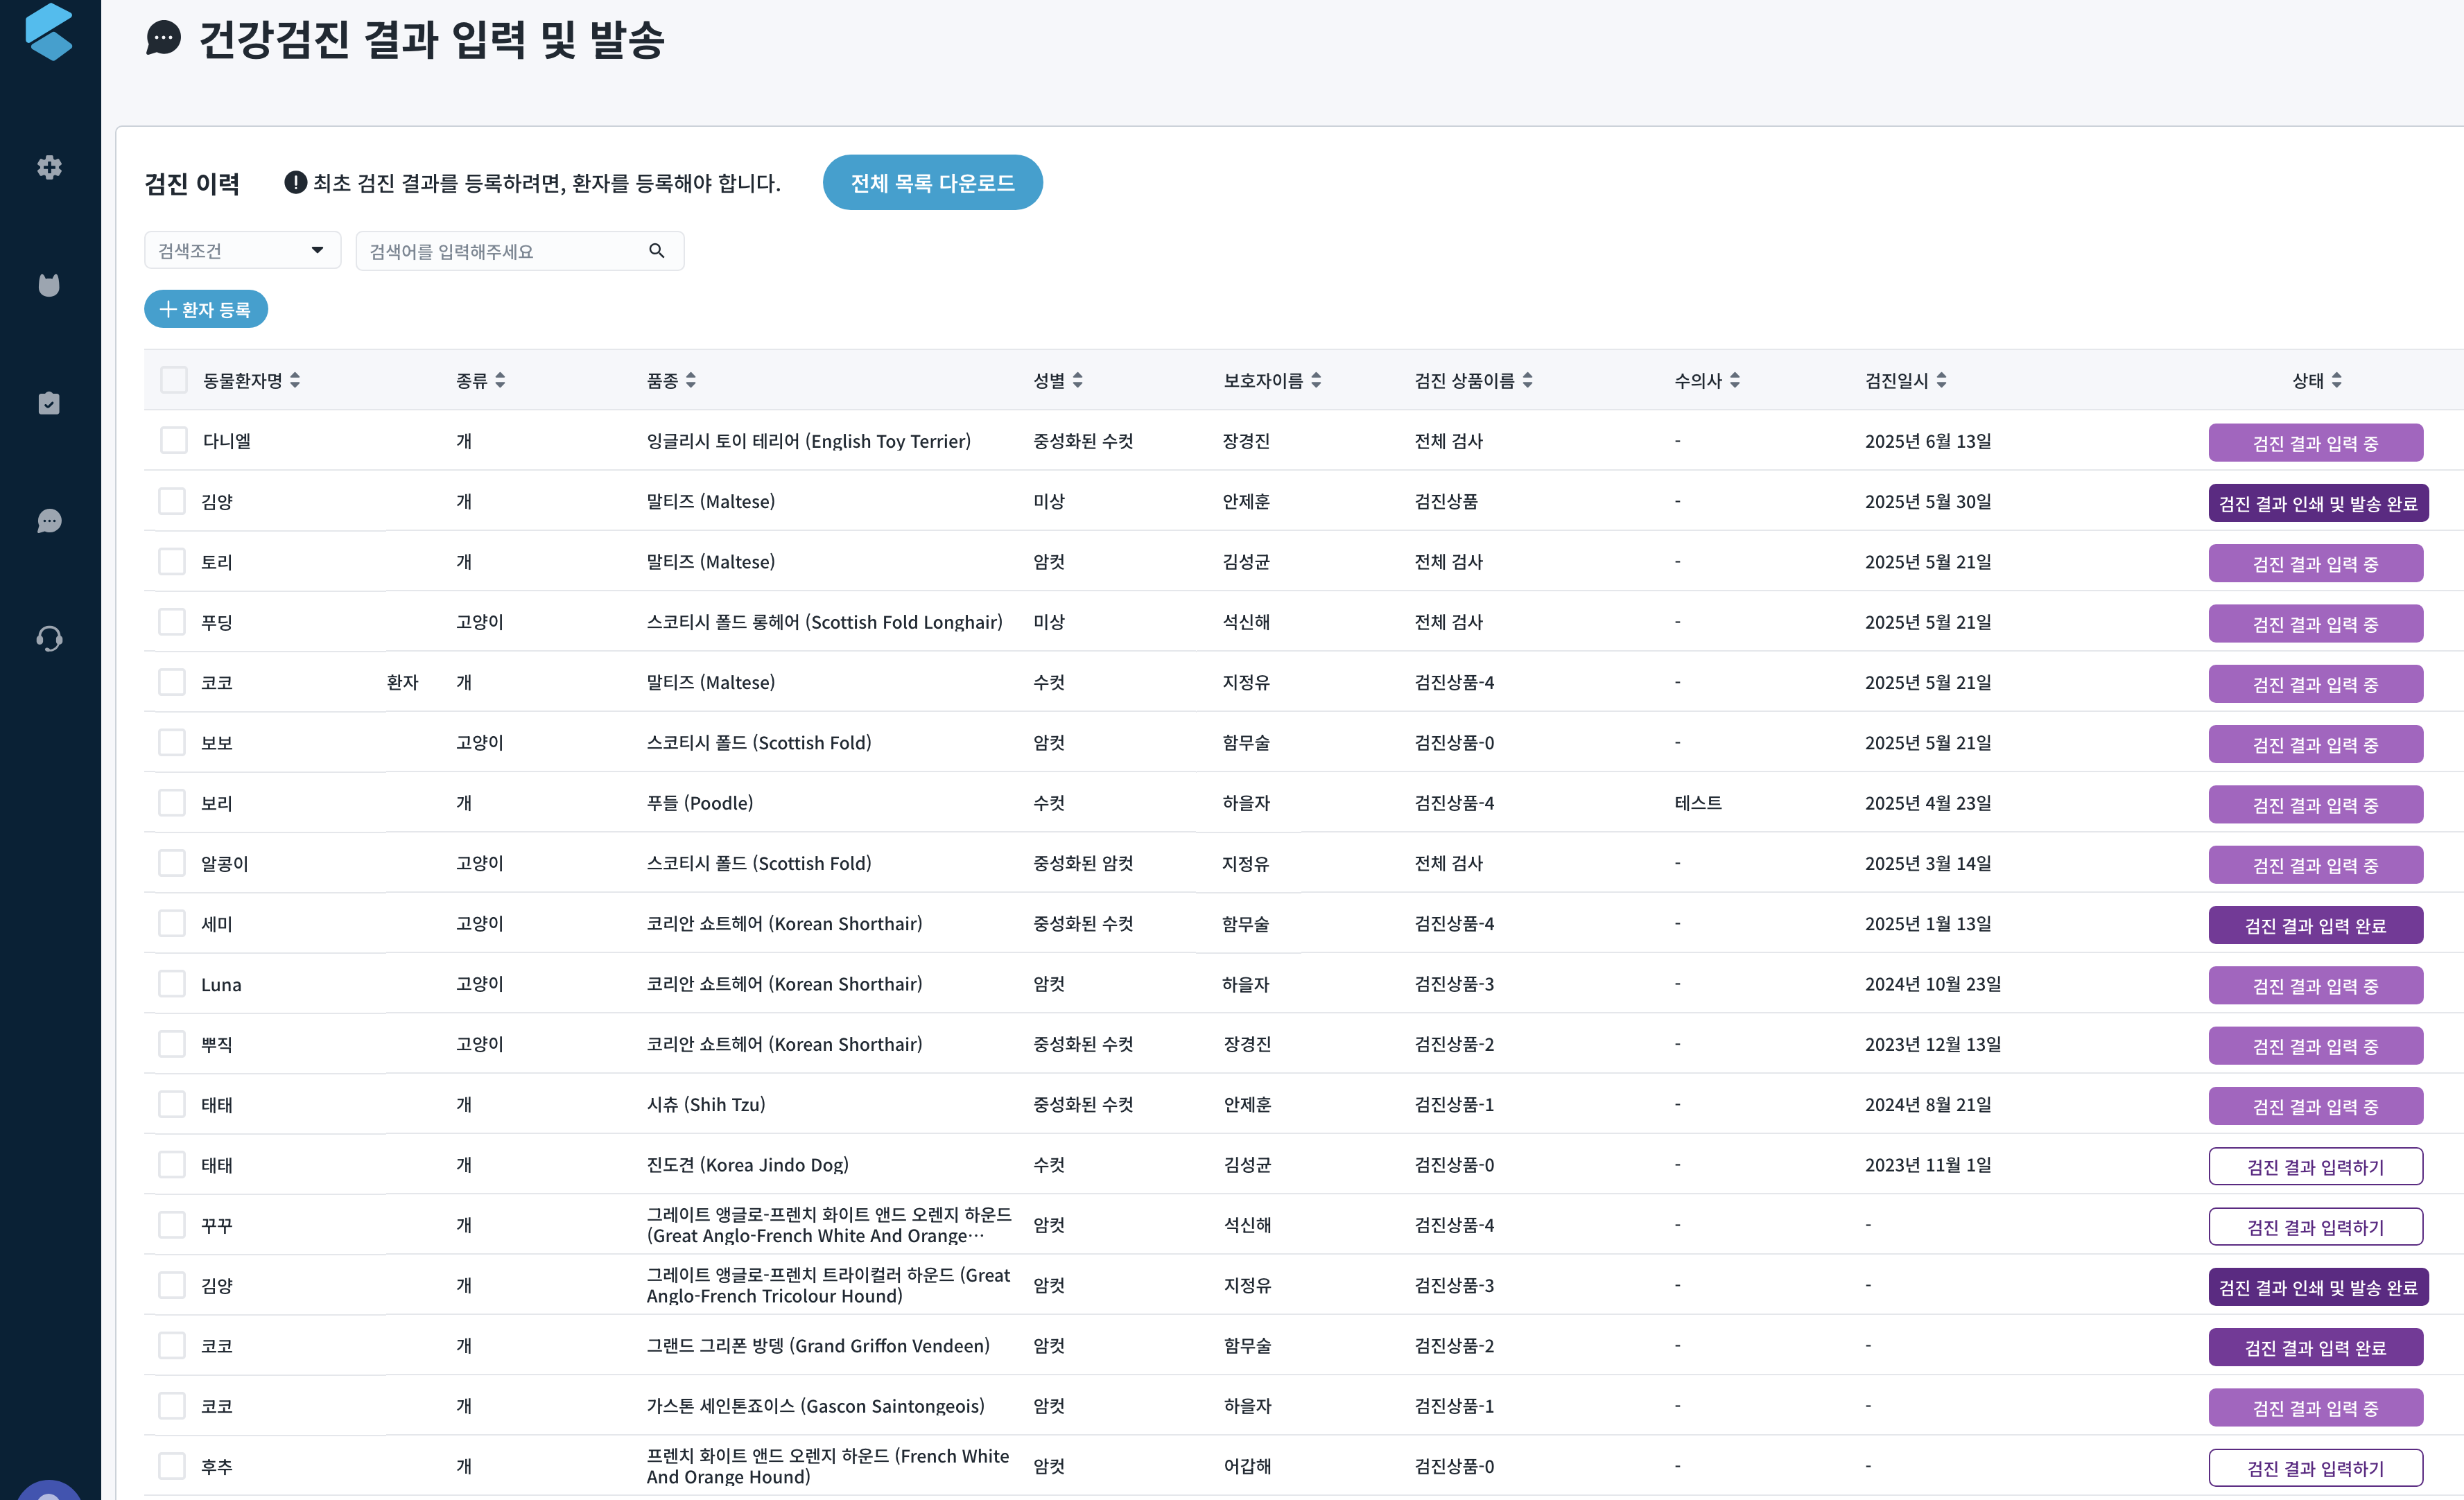Click the cat icon in sidebar
This screenshot has height=1500, width=2464.
pos(49,285)
